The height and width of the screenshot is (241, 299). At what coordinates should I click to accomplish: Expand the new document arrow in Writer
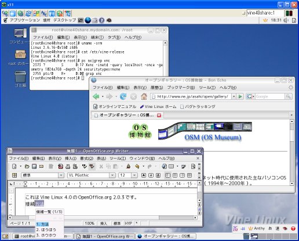pyautogui.click(x=20, y=166)
